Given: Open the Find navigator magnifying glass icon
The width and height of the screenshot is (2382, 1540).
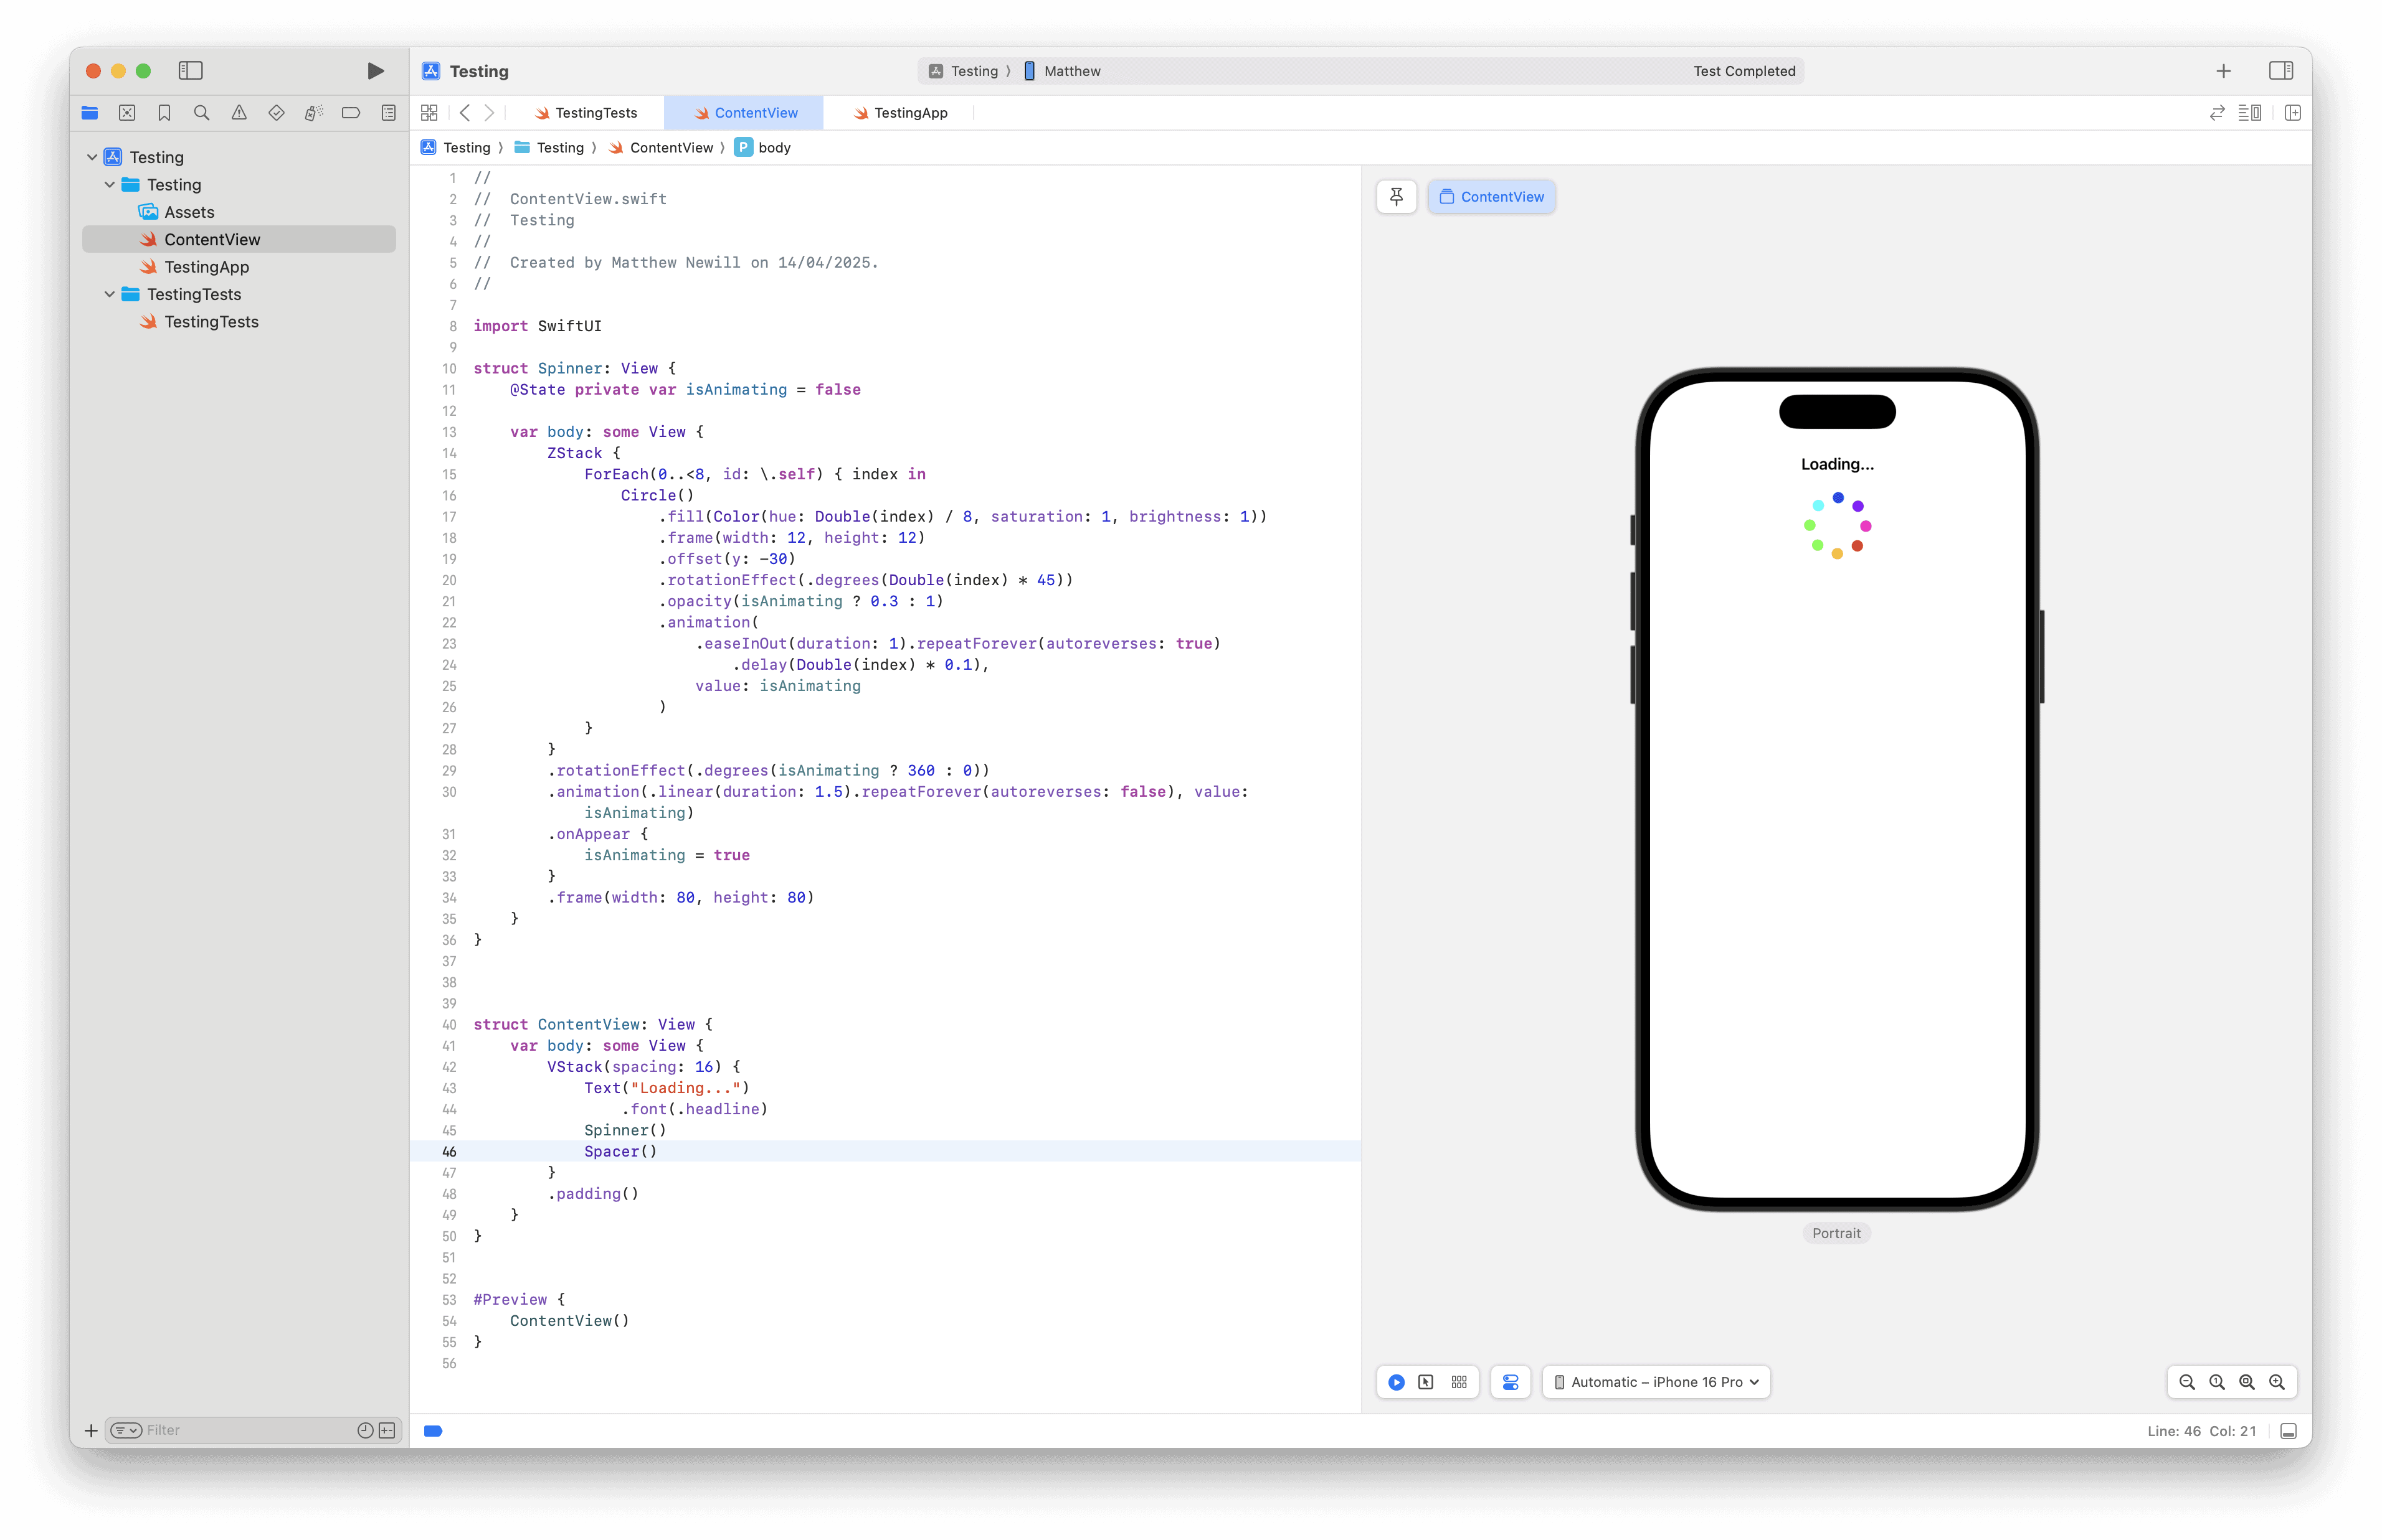Looking at the screenshot, I should tap(200, 113).
